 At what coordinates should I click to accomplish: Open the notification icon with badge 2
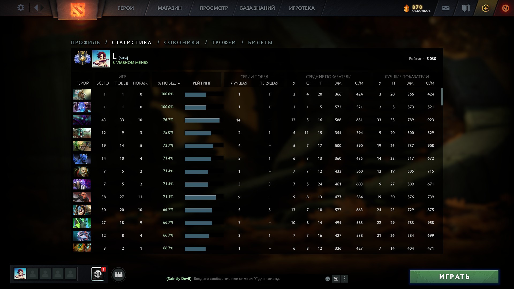[x=98, y=274]
